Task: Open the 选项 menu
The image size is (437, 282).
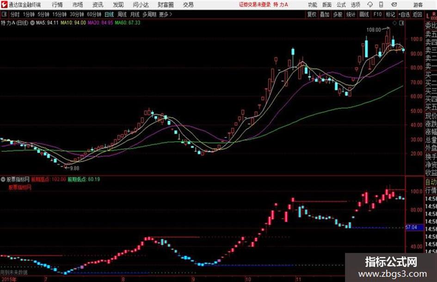Action: [x=355, y=5]
